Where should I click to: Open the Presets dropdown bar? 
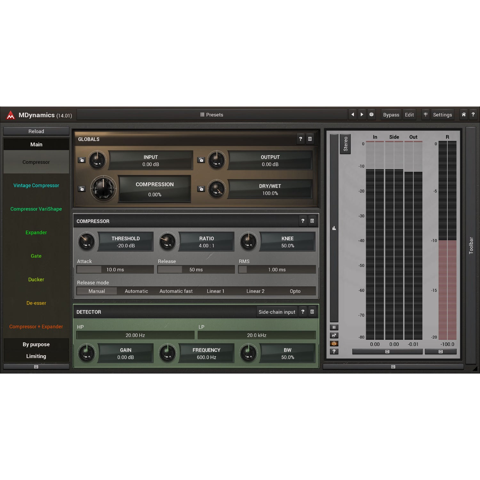(212, 115)
